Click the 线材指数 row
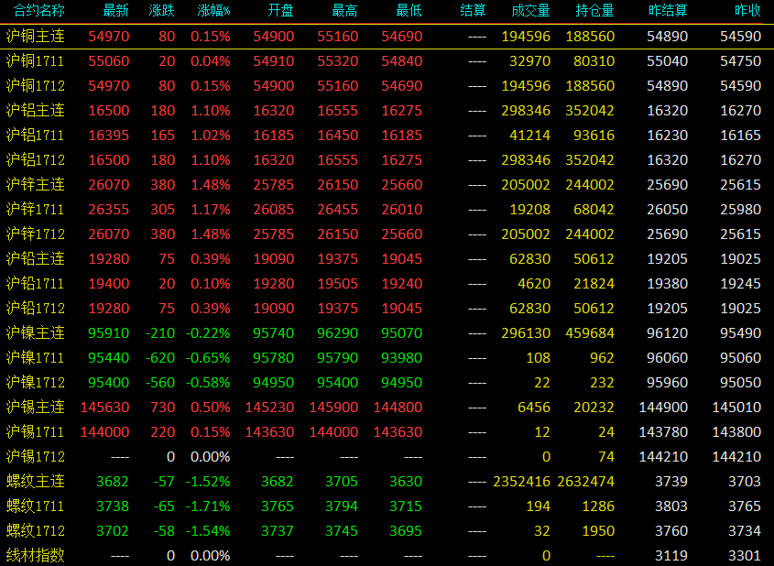774x566 pixels. pos(387,556)
